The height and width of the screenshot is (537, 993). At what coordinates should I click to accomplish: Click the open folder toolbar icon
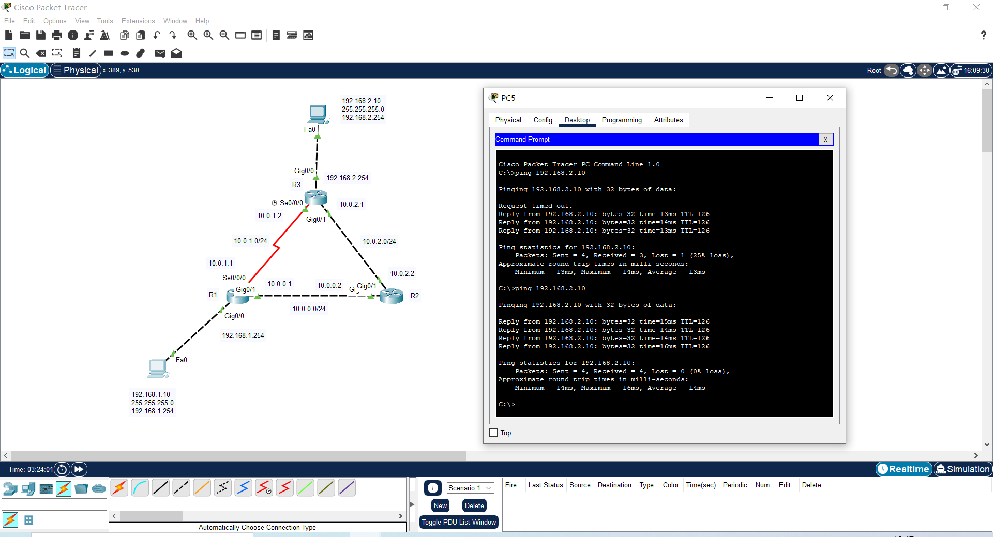24,35
